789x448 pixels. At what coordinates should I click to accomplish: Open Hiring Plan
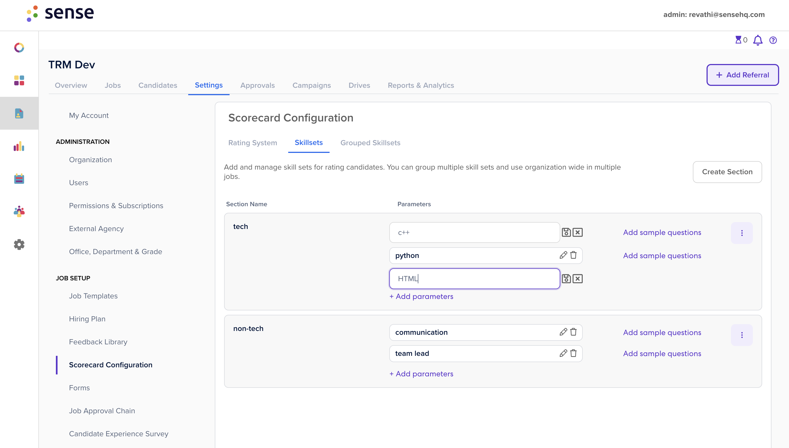pos(87,319)
